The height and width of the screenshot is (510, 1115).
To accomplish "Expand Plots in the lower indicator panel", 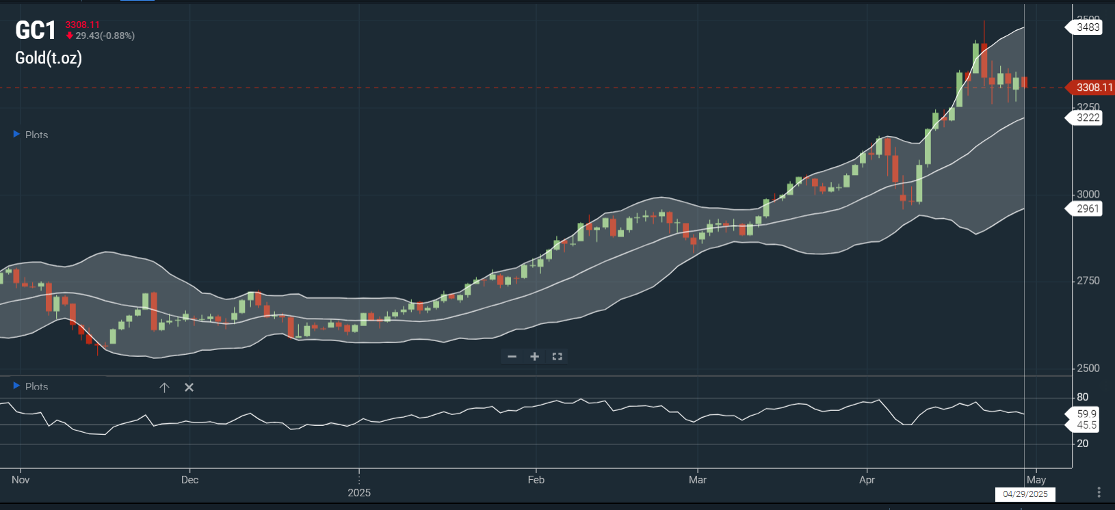I will pos(16,386).
